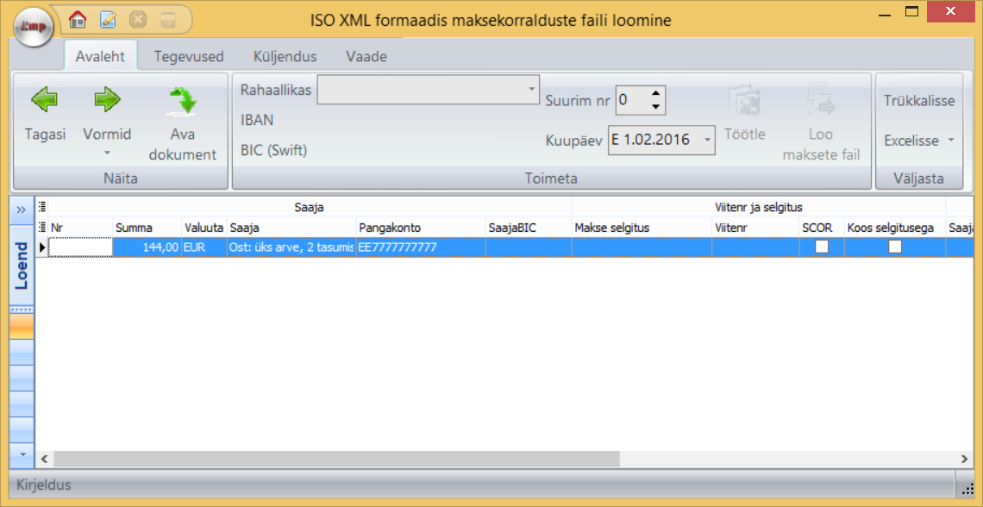Click the Töötle process icon
Viewport: 983px width, 507px height.
744,101
